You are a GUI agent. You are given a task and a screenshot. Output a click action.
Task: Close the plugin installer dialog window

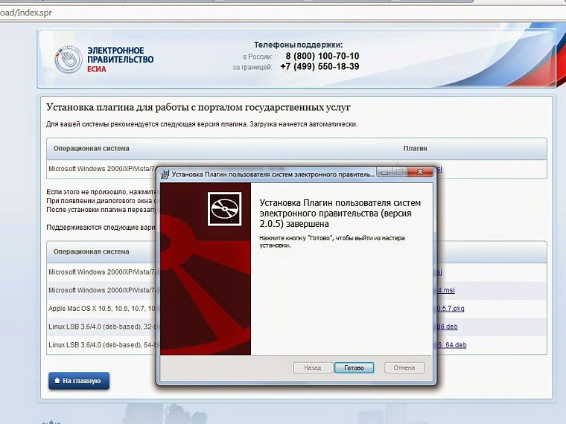[421, 173]
